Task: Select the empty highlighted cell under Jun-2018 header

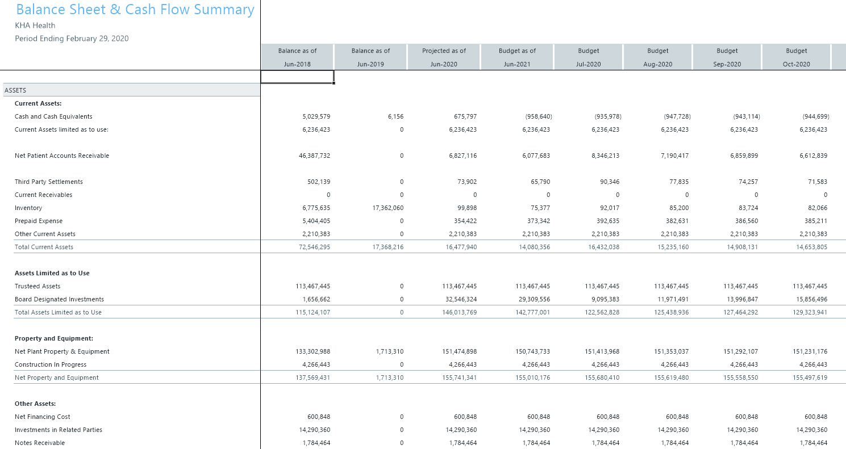Action: tap(297, 77)
